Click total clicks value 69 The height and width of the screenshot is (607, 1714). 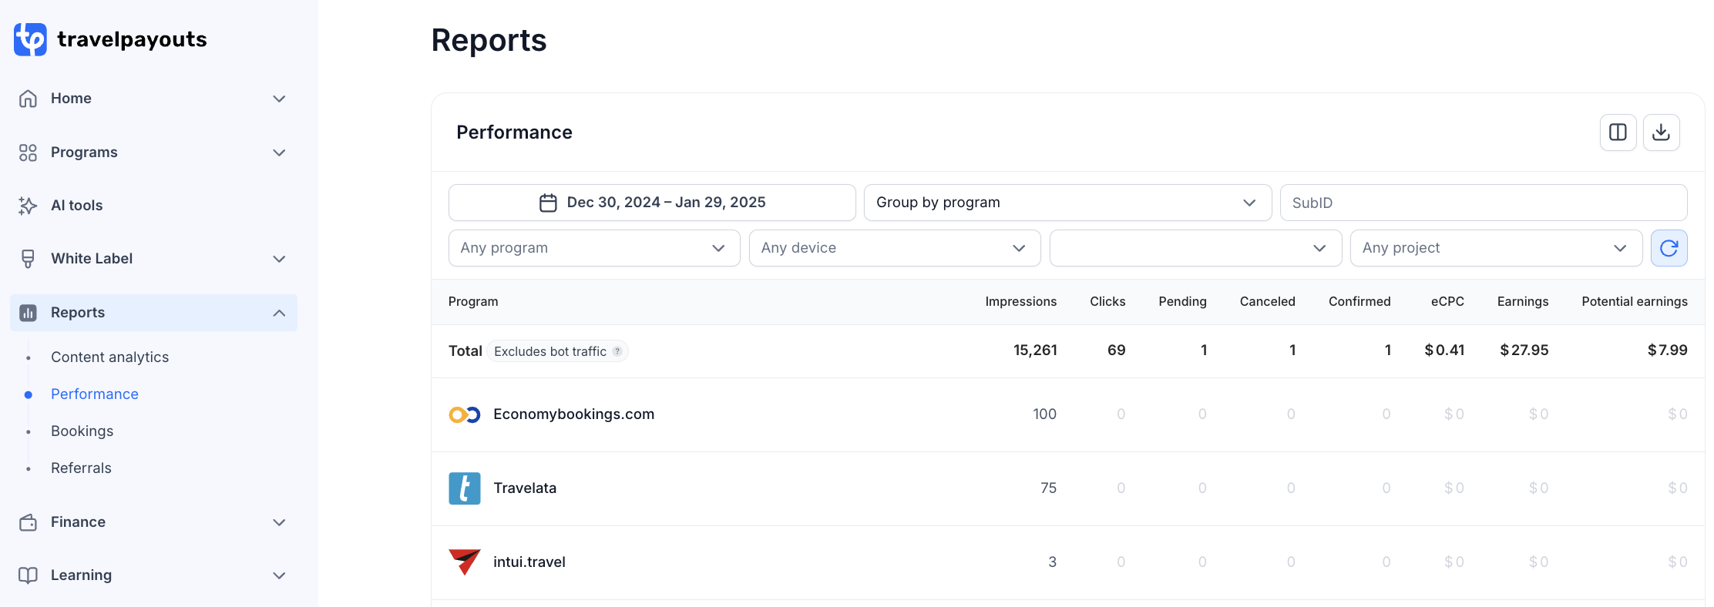pos(1116,350)
